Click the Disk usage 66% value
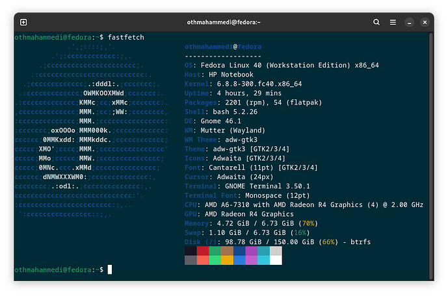Screen dimensions: 448x296 point(328,242)
